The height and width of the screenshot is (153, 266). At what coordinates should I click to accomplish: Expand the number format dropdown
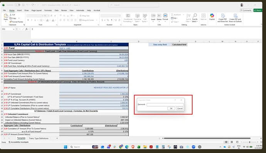pyautogui.click(x=120, y=16)
